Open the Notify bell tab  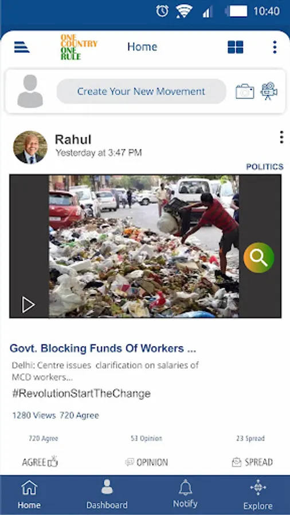[186, 494]
